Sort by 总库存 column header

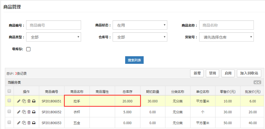(x=127, y=92)
